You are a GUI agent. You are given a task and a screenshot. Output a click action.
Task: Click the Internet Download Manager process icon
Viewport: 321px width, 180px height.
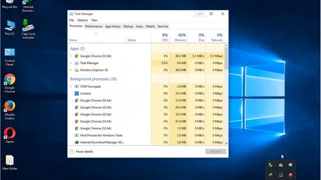(77, 142)
